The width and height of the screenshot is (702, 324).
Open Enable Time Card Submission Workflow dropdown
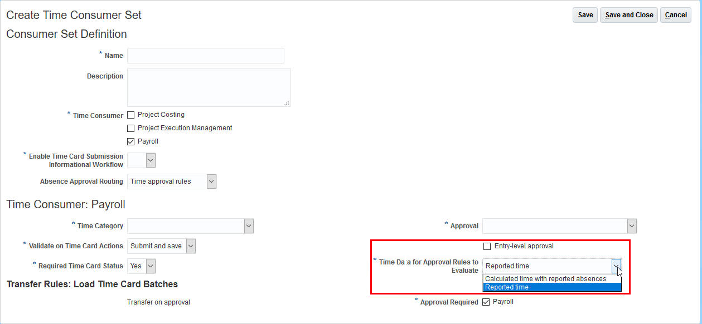click(151, 160)
